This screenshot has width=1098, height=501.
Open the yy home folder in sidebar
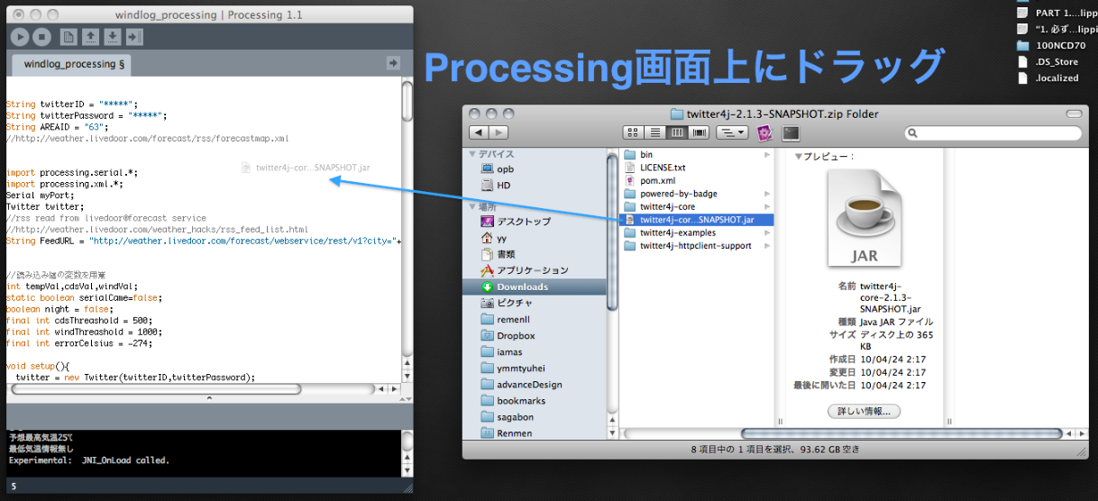point(494,238)
